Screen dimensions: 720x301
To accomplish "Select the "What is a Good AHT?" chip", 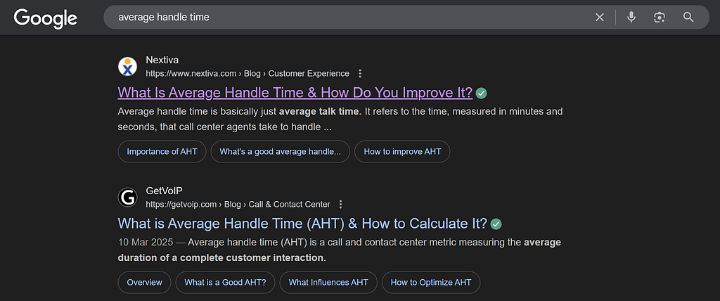I will click(x=226, y=283).
